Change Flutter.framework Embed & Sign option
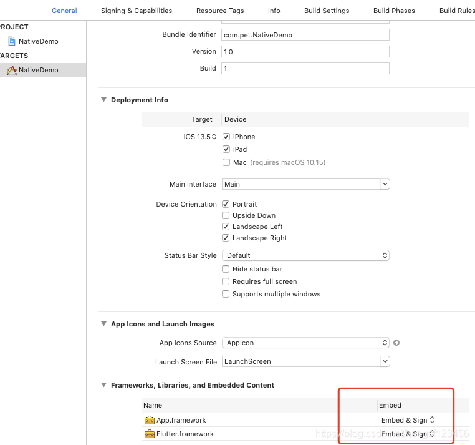This screenshot has height=445, width=475. coord(408,434)
